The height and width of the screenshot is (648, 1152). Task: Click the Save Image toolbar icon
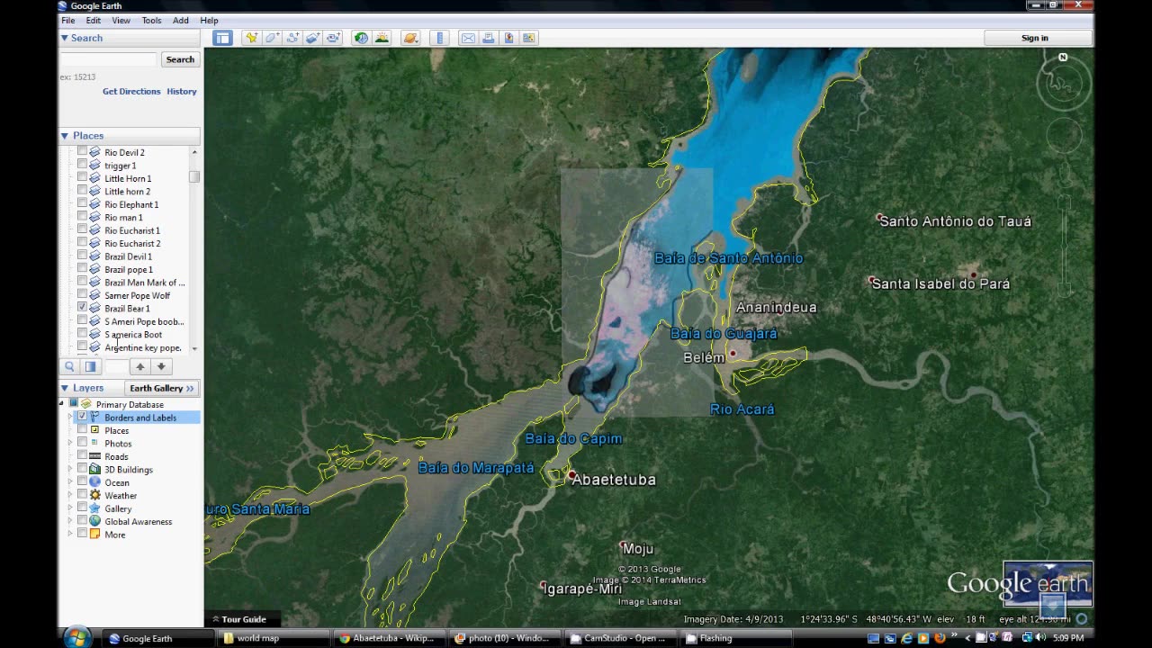pos(508,38)
